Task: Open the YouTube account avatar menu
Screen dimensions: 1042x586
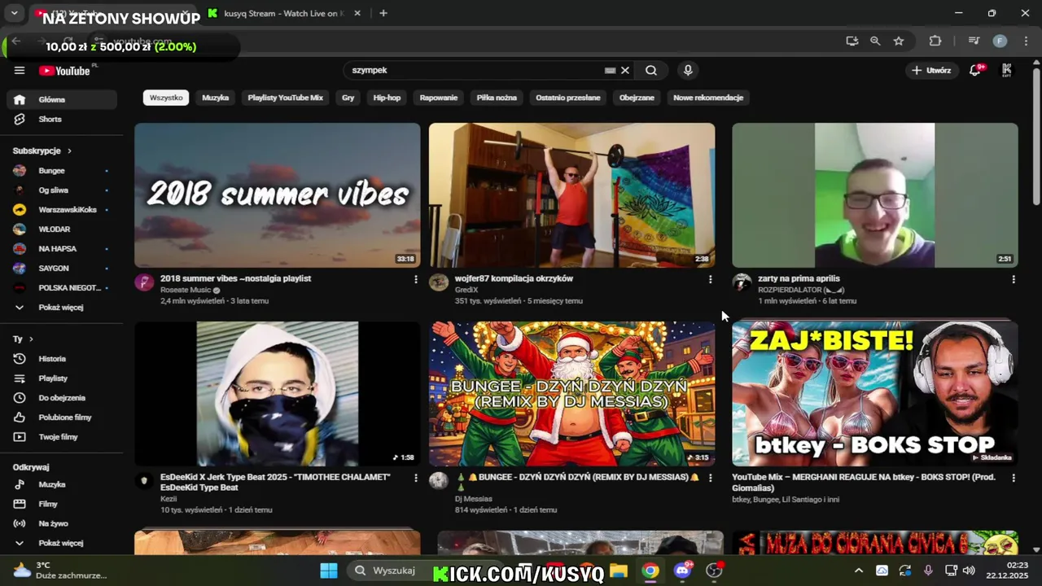Action: [x=1007, y=70]
